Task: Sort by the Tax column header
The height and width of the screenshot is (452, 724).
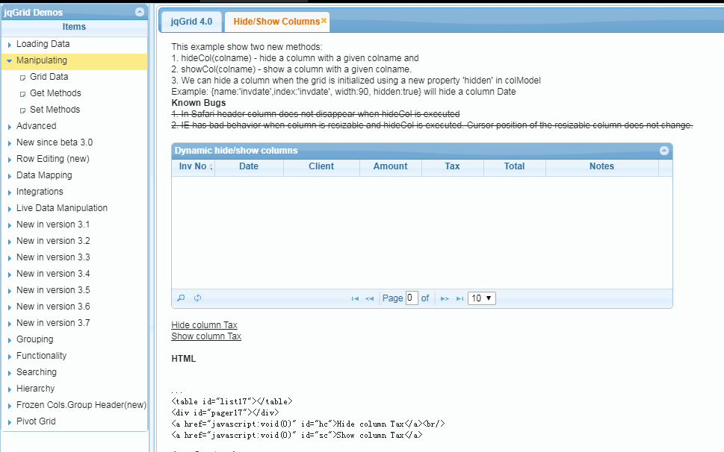Action: pyautogui.click(x=452, y=166)
